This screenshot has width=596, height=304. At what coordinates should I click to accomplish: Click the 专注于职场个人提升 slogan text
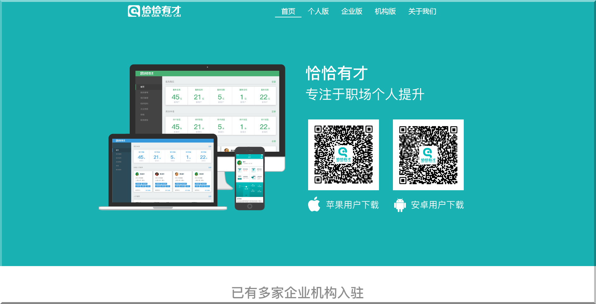pyautogui.click(x=365, y=94)
